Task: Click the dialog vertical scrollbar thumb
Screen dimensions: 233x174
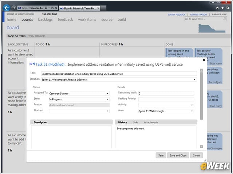Action: click(x=201, y=96)
